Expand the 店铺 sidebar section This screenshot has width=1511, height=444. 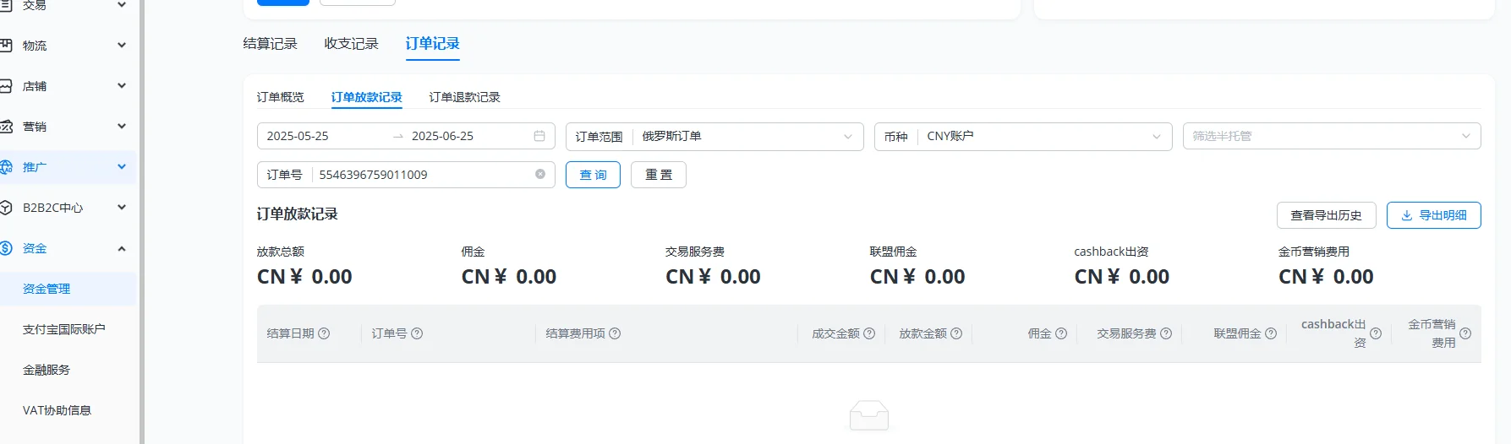pyautogui.click(x=68, y=86)
